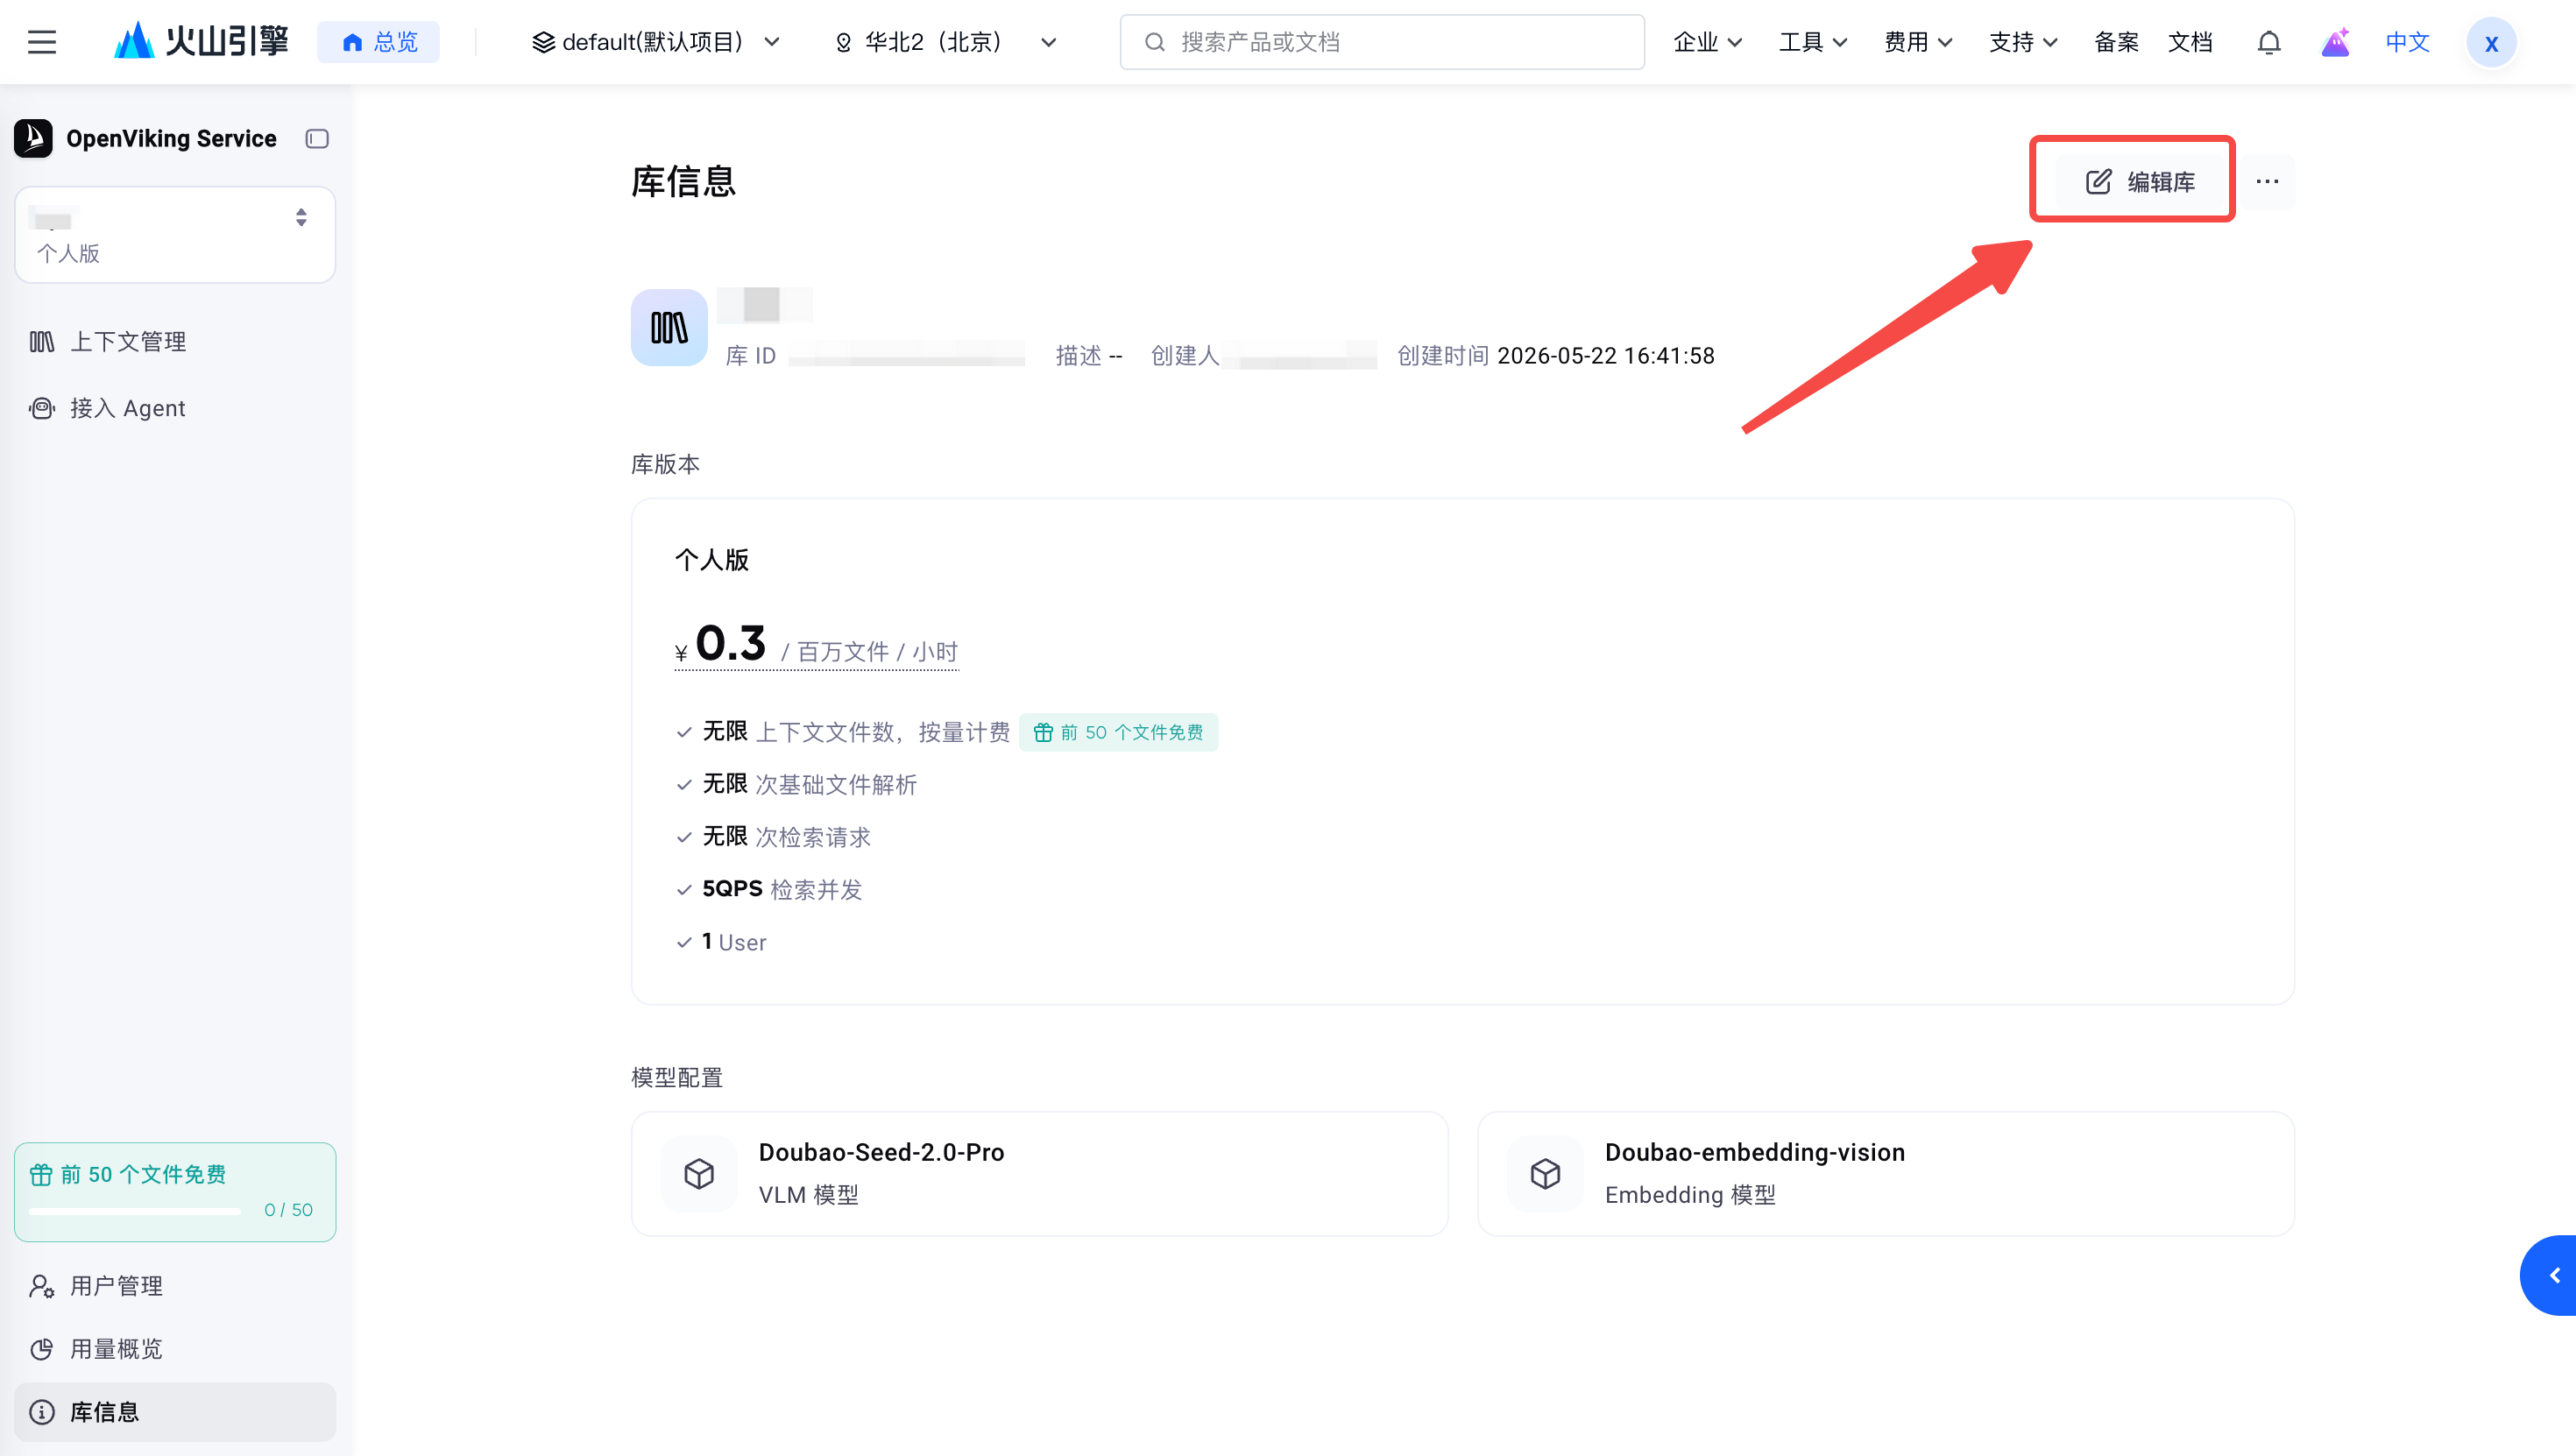Expand the default(默认项目) project dropdown
This screenshot has width=2576, height=1456.
(656, 42)
